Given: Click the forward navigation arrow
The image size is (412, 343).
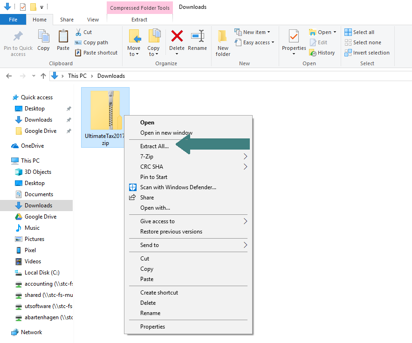Looking at the screenshot, I should tap(23, 76).
